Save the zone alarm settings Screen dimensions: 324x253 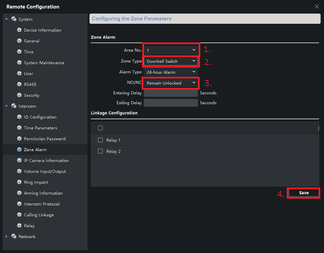pyautogui.click(x=304, y=193)
